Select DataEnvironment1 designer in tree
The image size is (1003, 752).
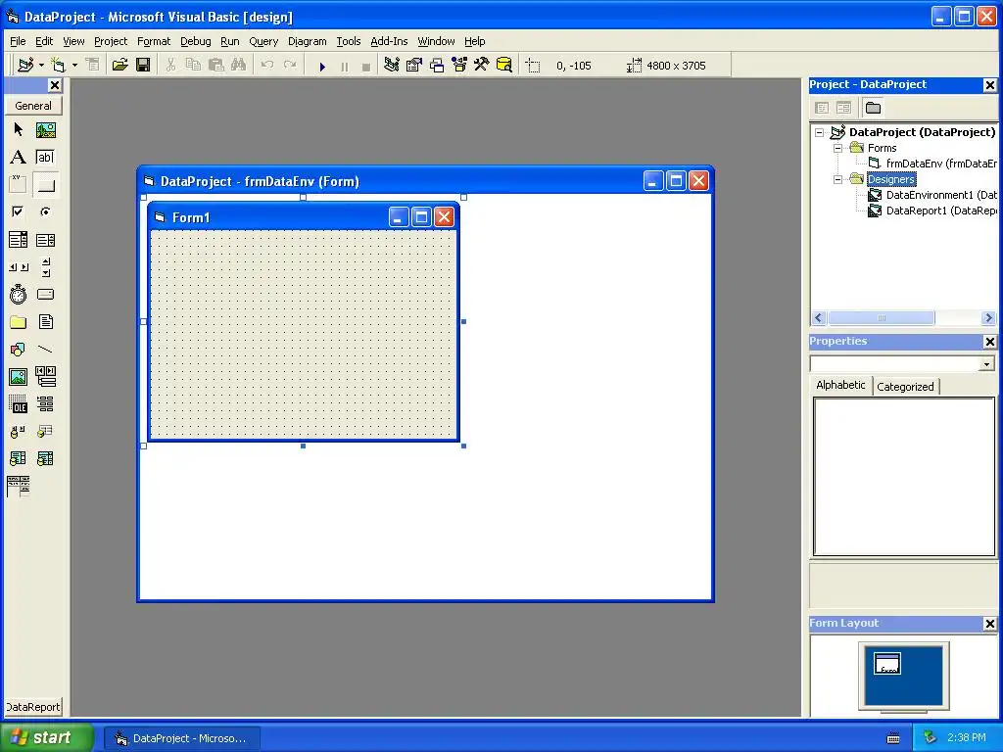click(x=941, y=195)
